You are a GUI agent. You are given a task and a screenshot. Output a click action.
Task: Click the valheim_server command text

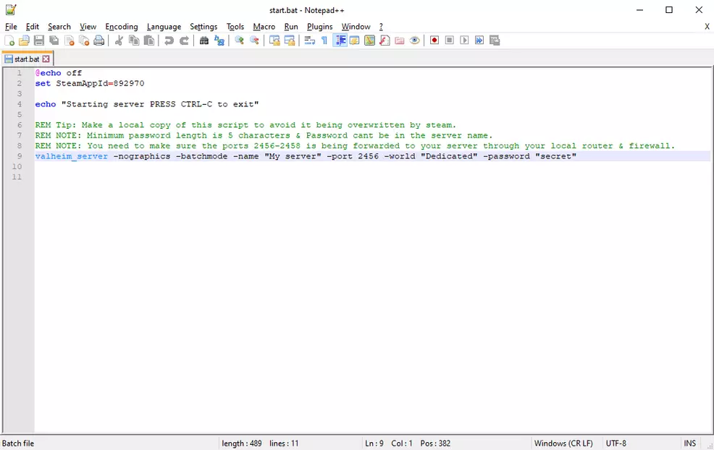pyautogui.click(x=72, y=156)
